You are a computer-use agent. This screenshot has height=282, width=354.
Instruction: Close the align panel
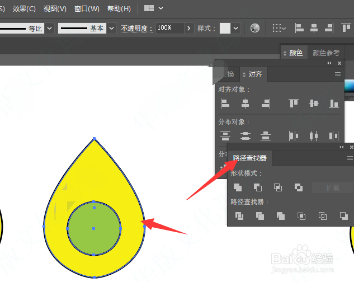(x=339, y=63)
